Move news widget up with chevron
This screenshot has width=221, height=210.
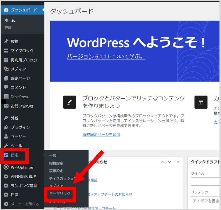163,162
